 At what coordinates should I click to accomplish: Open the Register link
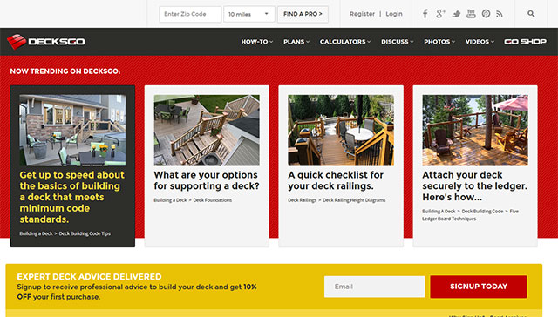pyautogui.click(x=362, y=14)
